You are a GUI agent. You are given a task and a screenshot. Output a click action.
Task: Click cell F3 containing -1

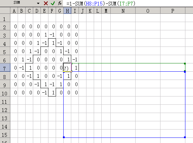tap(52, 34)
